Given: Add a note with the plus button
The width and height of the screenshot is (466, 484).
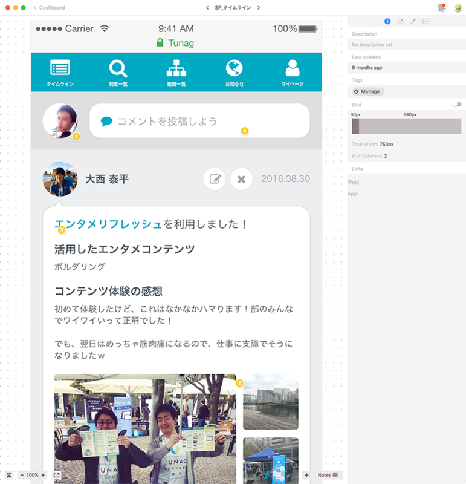Looking at the screenshot, I should [x=306, y=475].
